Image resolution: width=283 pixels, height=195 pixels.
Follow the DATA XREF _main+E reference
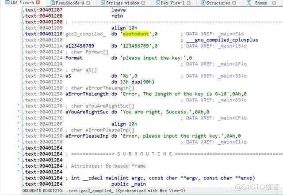click(x=215, y=34)
